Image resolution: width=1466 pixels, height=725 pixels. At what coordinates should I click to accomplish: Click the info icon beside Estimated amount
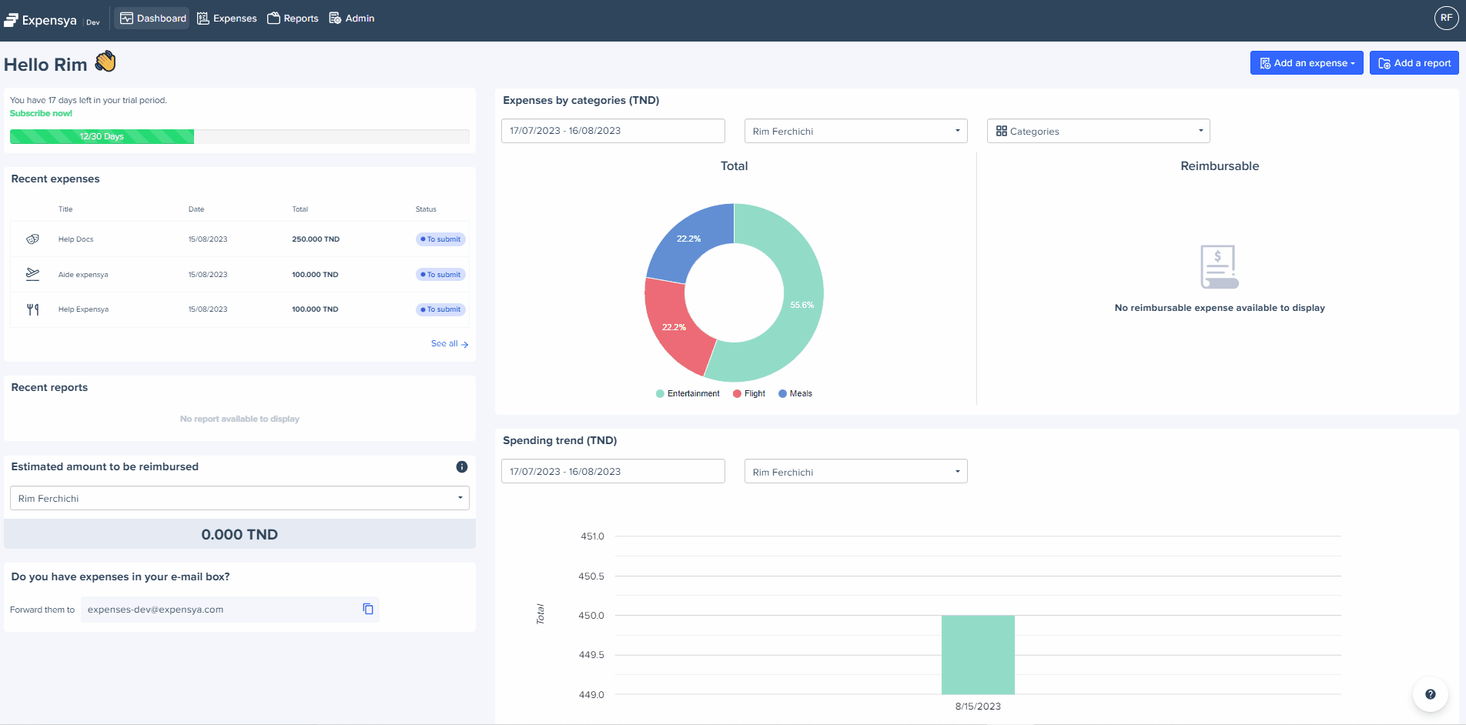[x=462, y=466]
